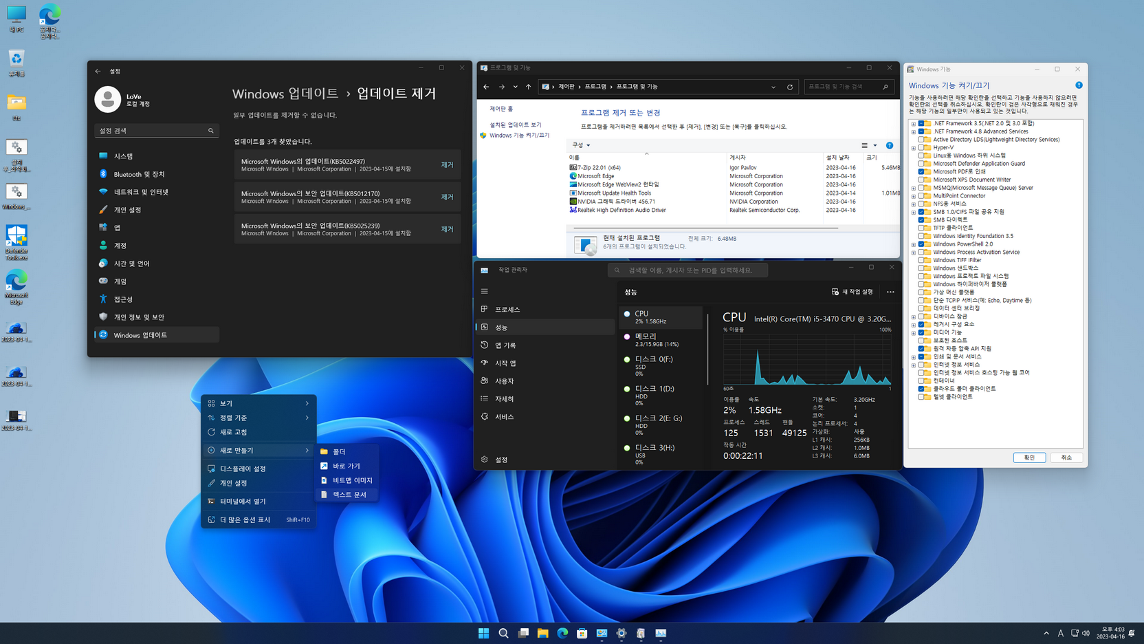The height and width of the screenshot is (644, 1144).
Task: Check 컨테이너 checkbox in Windows Features
Action: pyautogui.click(x=921, y=380)
